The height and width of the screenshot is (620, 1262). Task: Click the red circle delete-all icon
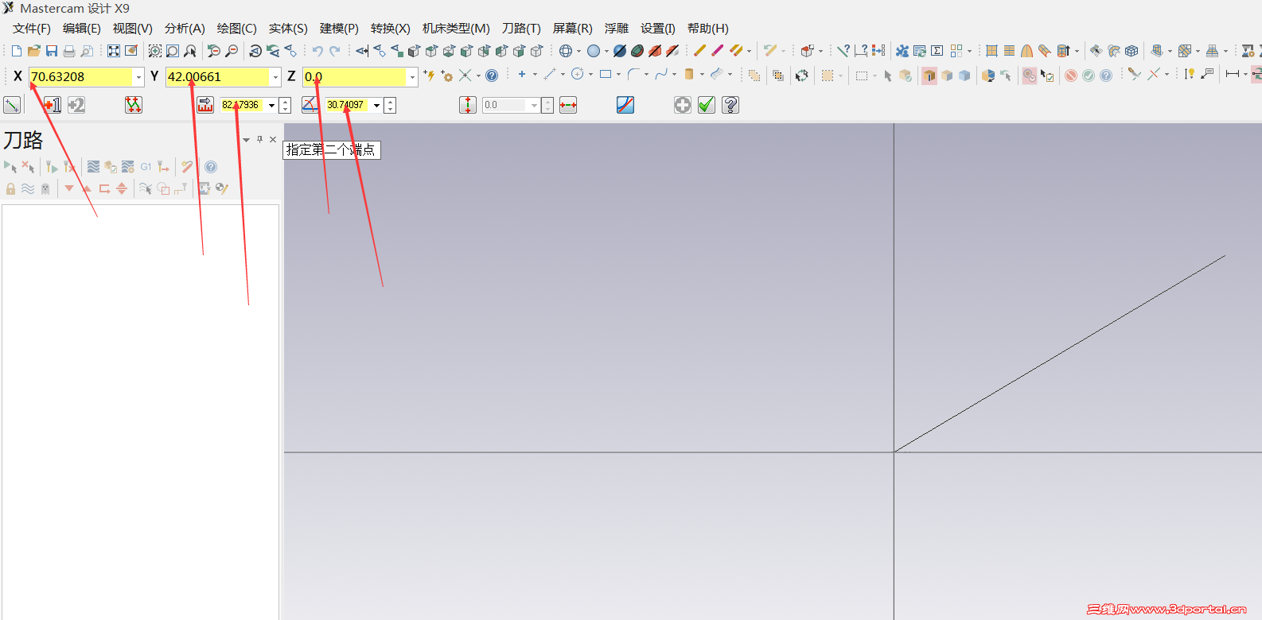[1071, 76]
